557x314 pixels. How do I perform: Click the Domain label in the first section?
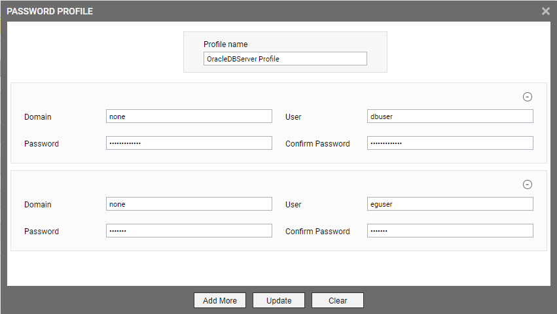[x=38, y=117]
